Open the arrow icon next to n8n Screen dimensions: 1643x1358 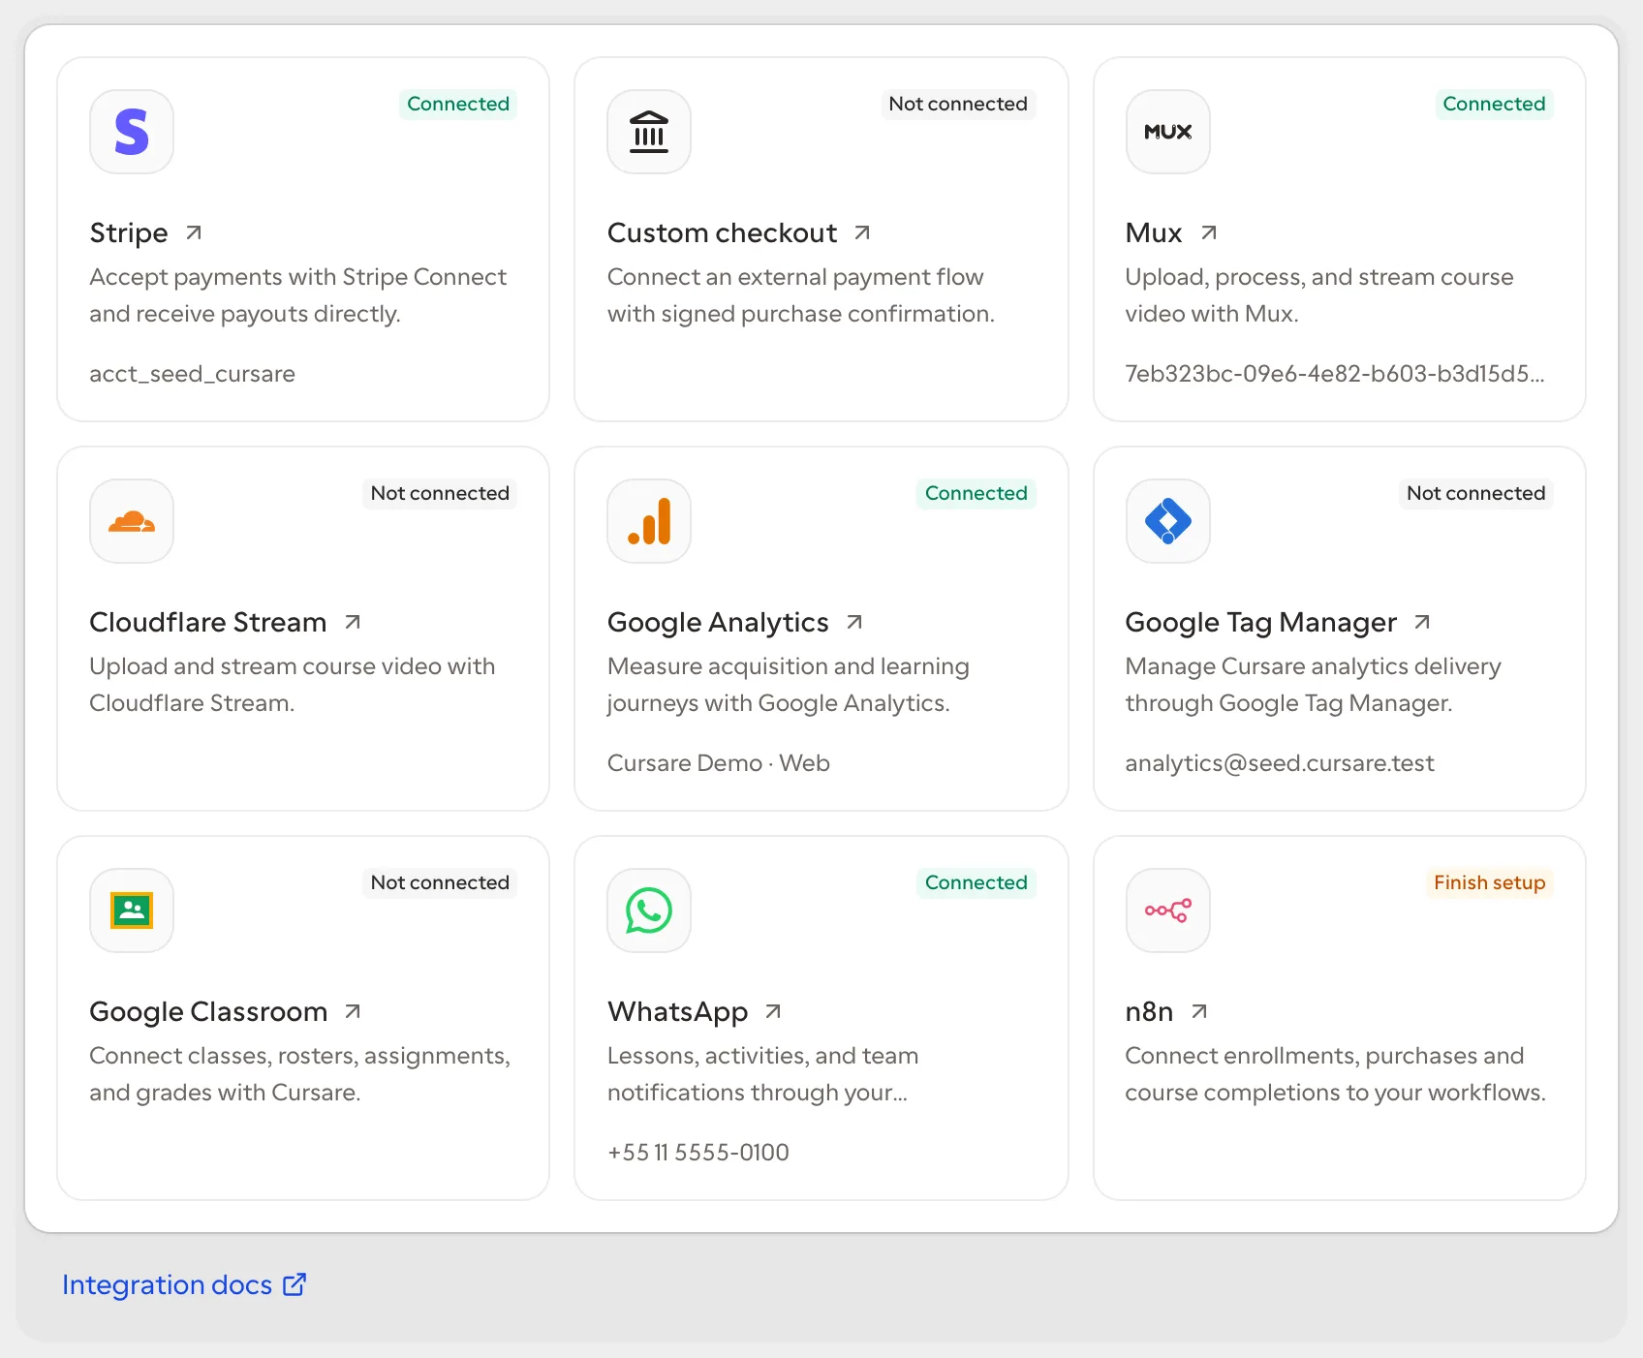tap(1199, 1011)
